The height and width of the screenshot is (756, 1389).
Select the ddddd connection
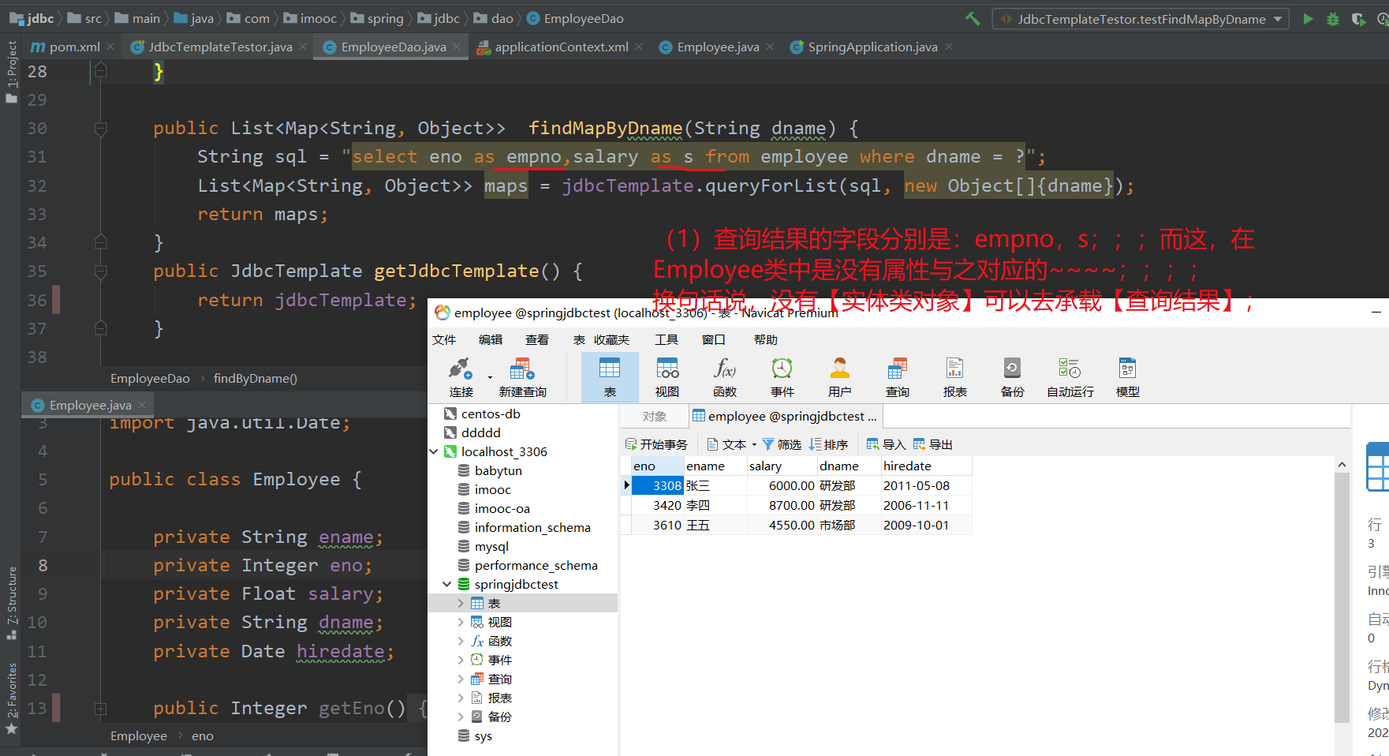(480, 432)
